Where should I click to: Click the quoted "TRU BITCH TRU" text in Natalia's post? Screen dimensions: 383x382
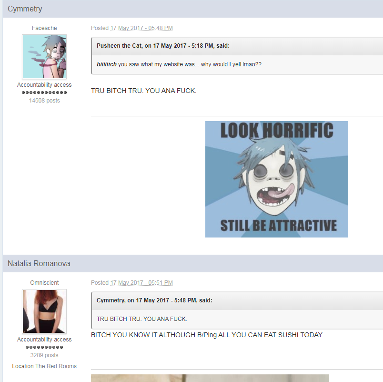pos(141,319)
